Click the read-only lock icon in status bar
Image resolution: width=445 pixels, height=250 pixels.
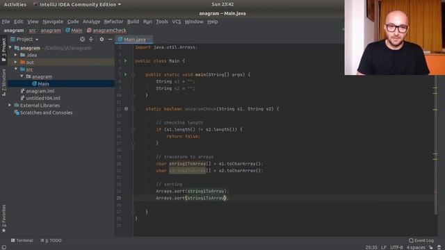pos(431,247)
